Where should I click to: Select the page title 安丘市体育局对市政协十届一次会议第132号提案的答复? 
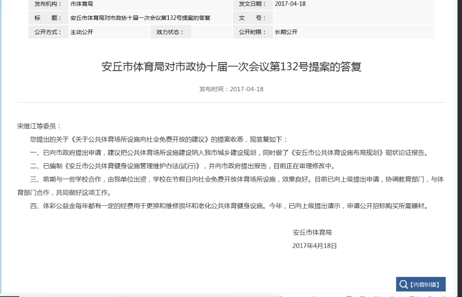[x=231, y=67]
